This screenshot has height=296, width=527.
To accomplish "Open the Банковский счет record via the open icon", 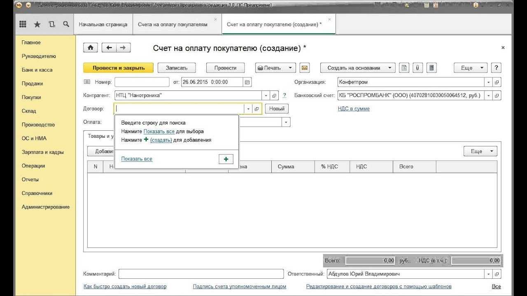I will 497,95.
